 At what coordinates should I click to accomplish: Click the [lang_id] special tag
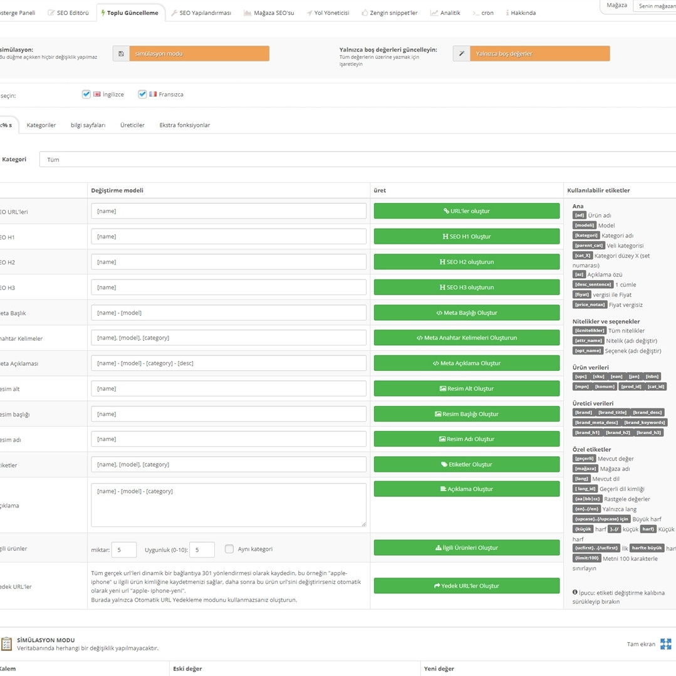pyautogui.click(x=585, y=489)
